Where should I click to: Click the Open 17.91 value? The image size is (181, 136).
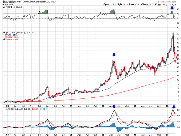[x=110, y=4]
